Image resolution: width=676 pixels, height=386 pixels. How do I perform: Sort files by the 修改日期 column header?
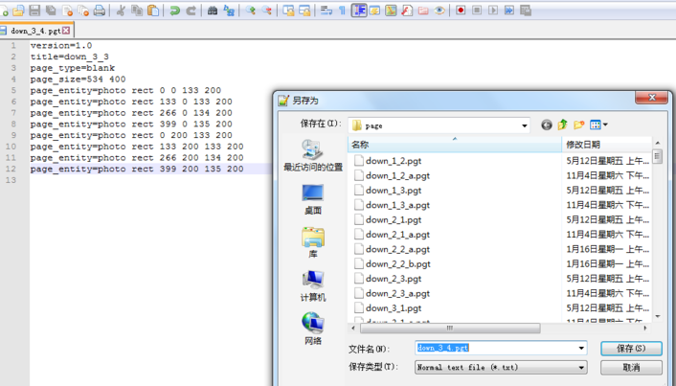(x=607, y=145)
